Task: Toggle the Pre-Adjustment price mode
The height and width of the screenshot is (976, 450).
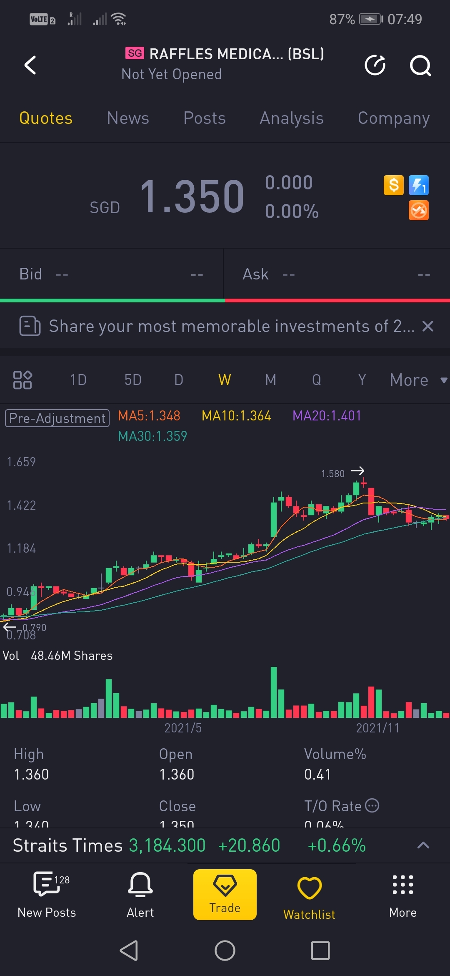Action: pos(57,418)
